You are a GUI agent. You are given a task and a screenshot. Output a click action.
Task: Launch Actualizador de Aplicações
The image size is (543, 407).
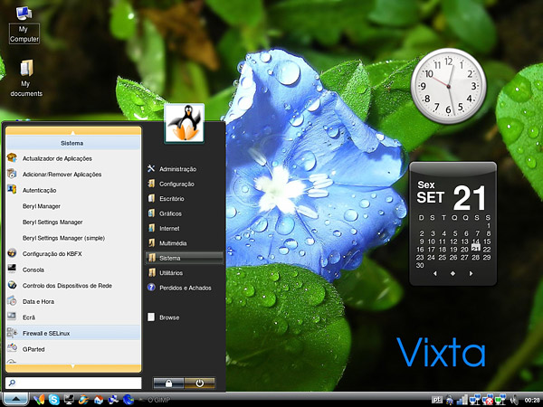click(x=73, y=158)
